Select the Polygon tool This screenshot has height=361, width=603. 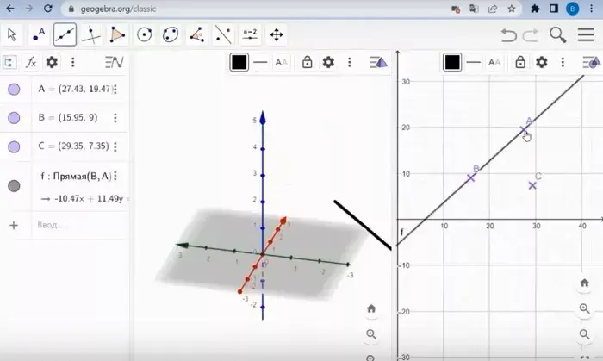point(118,35)
